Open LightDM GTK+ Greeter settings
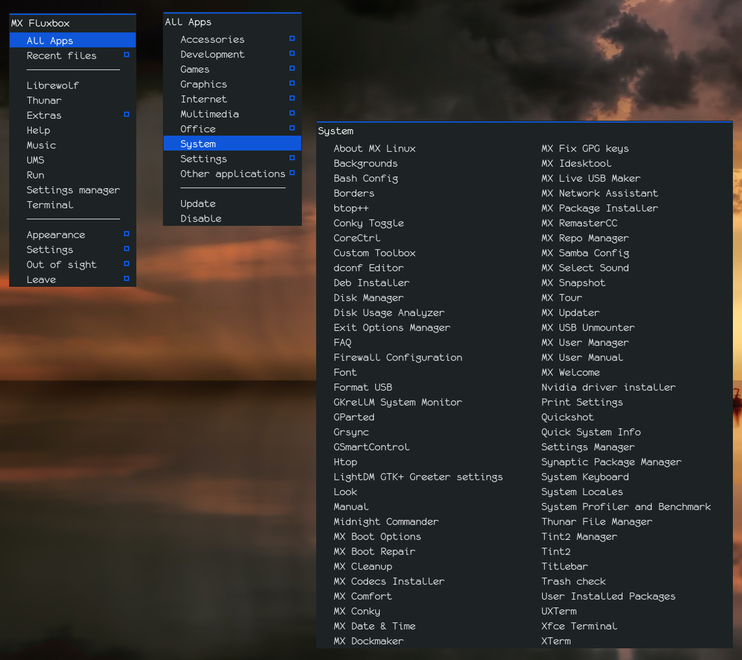 pyautogui.click(x=418, y=477)
